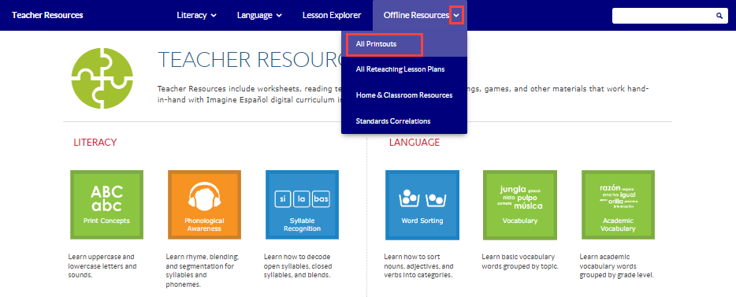Viewport: 736px width, 297px height.
Task: Click the Language nav label
Action: click(x=255, y=15)
